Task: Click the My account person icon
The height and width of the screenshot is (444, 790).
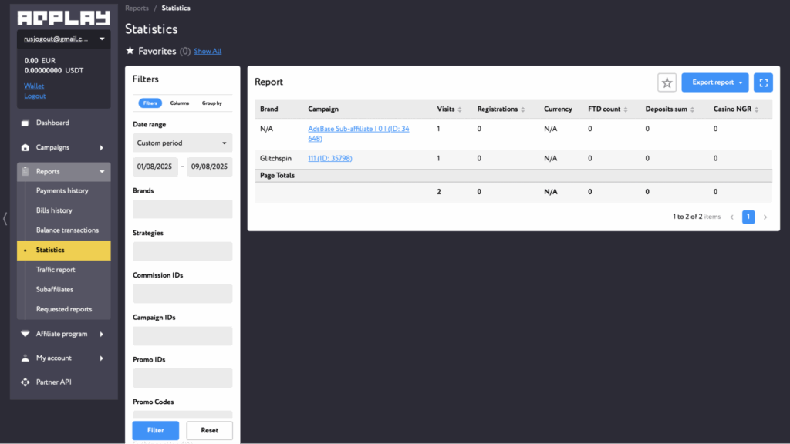Action: pos(25,358)
